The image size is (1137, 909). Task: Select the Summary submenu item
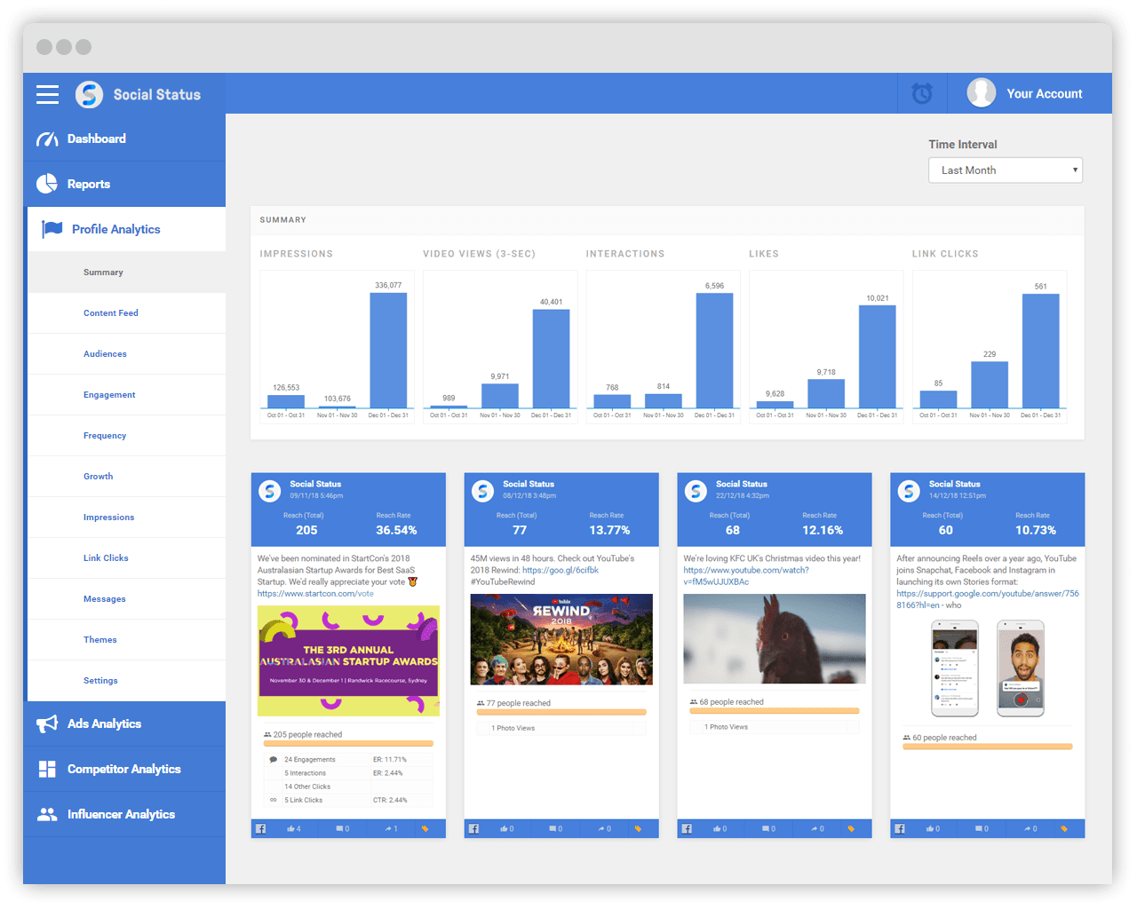point(126,273)
